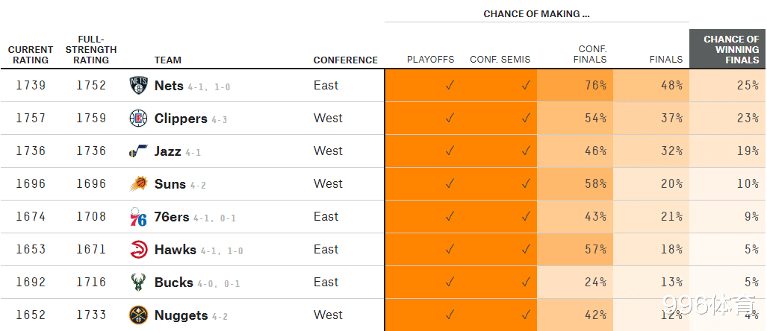This screenshot has height=331, width=767.
Task: Click the Clippers team logo
Action: point(139,119)
